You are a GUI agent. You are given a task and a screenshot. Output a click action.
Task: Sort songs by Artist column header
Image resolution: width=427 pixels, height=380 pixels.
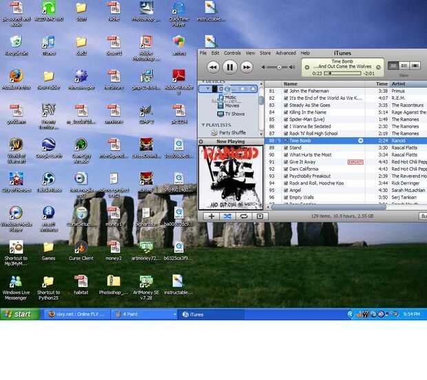click(x=408, y=84)
